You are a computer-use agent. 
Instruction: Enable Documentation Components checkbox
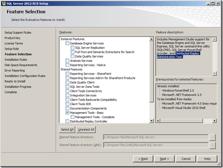pos(68,108)
